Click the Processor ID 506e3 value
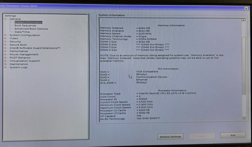This screenshot has width=252, height=147. point(142,99)
